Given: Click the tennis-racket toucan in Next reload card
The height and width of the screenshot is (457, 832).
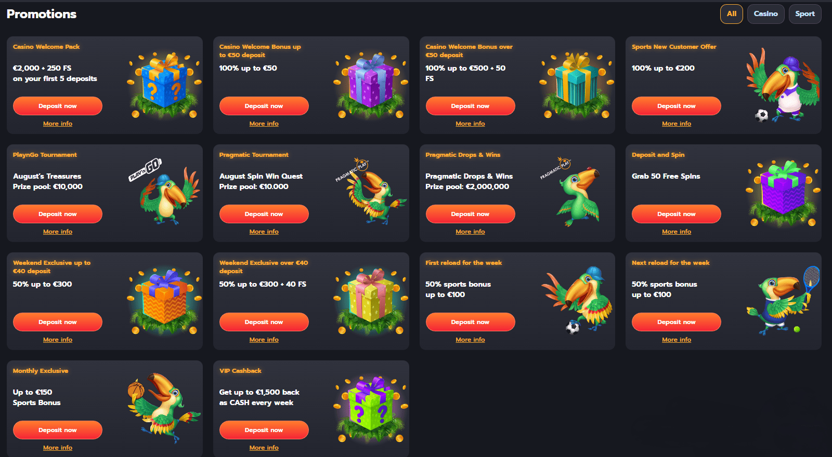Looking at the screenshot, I should [783, 300].
